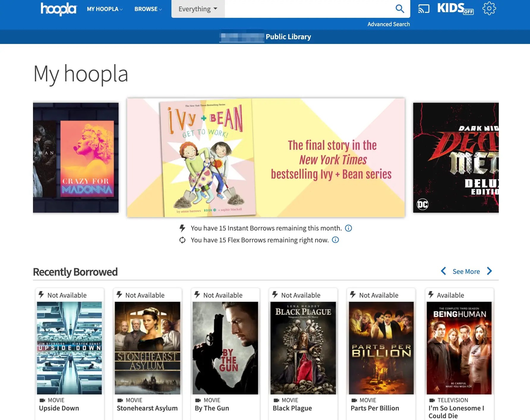Image resolution: width=530 pixels, height=420 pixels.
Task: Open Upside Down movie cover
Action: 69,348
